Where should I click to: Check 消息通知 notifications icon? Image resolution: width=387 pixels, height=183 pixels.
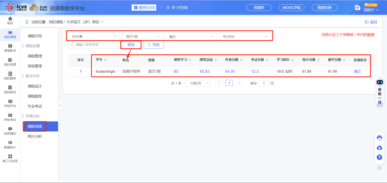pyautogui.click(x=10, y=131)
